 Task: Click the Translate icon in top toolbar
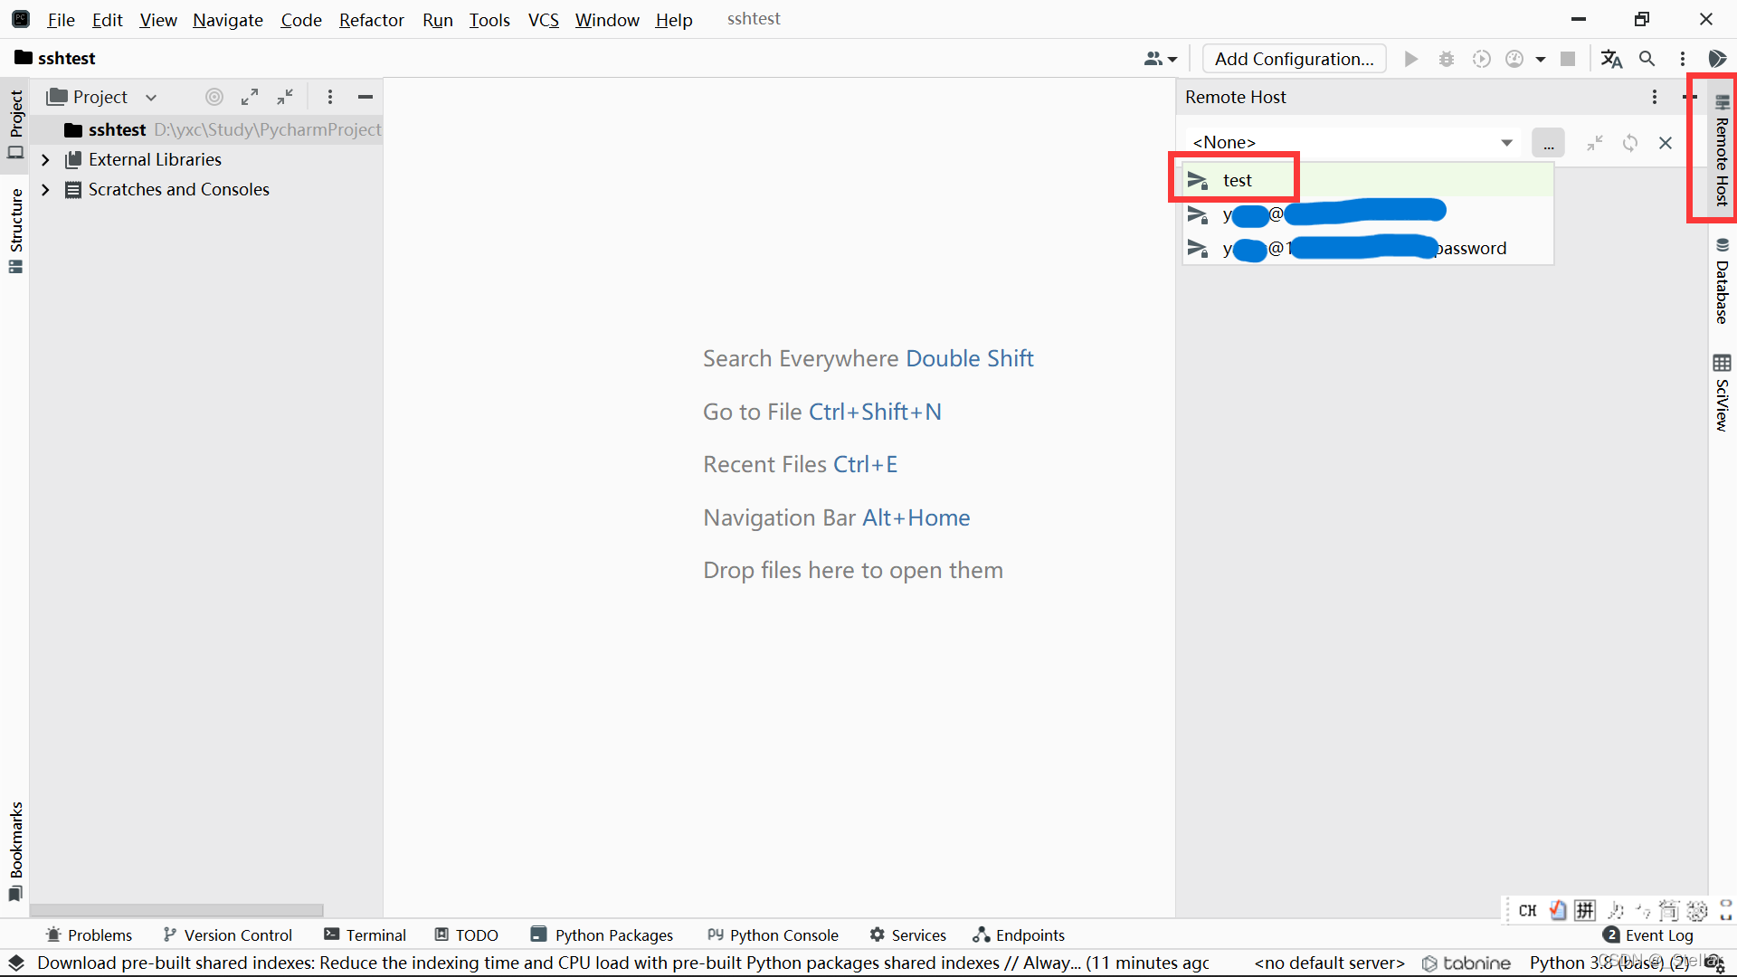(1611, 59)
